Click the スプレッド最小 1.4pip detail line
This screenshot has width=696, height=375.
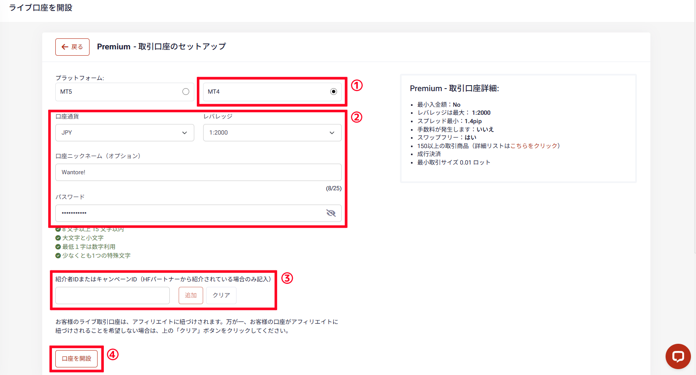click(x=449, y=121)
